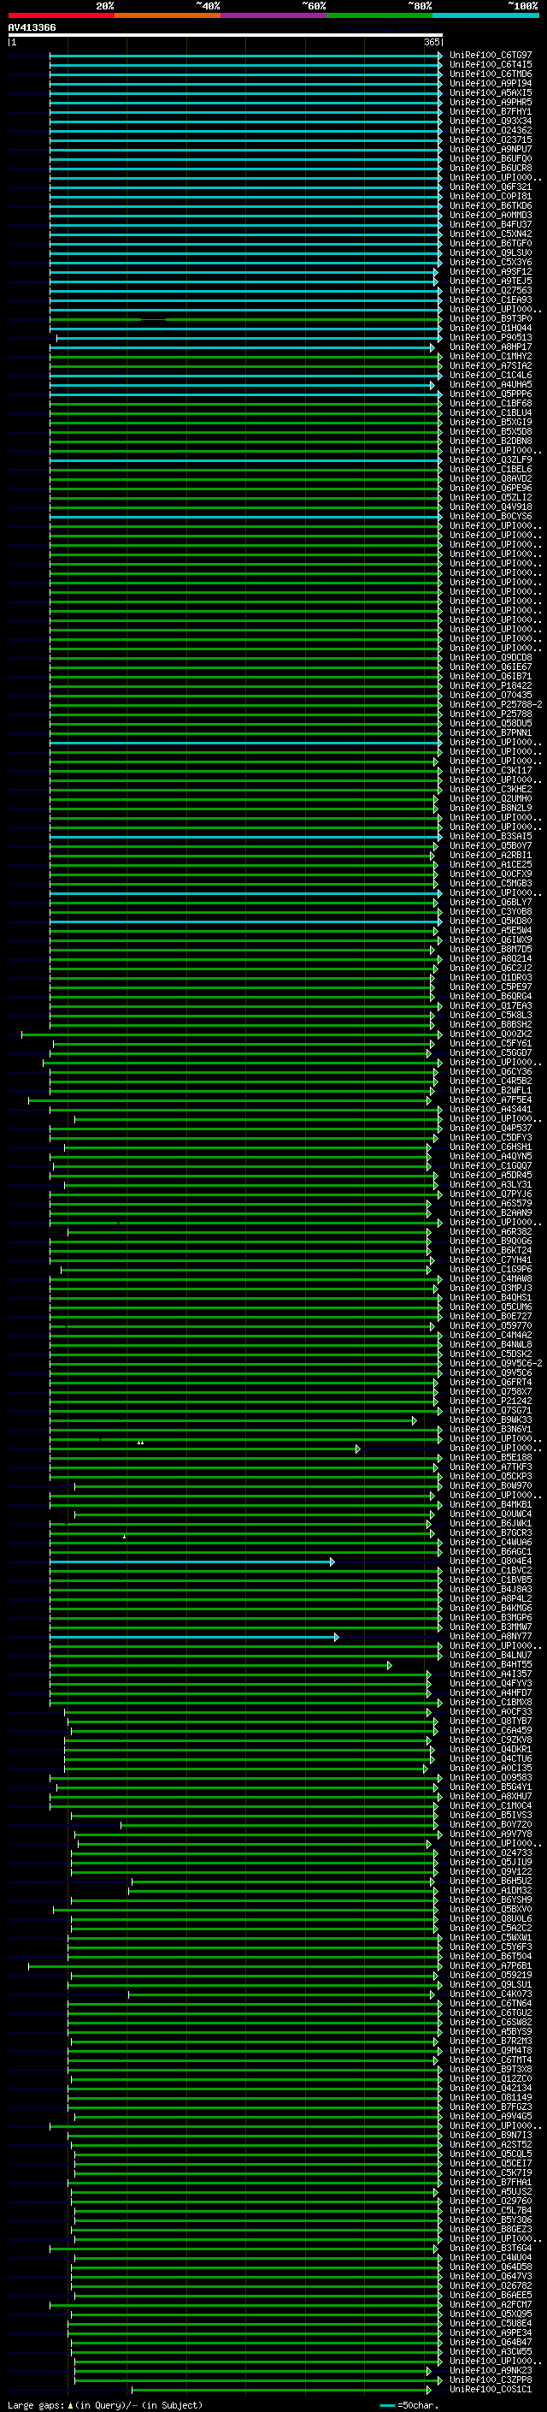Image resolution: width=547 pixels, height=2412 pixels.
Task: Click hit UniRef100_A4UHA5
Action: (x=491, y=385)
